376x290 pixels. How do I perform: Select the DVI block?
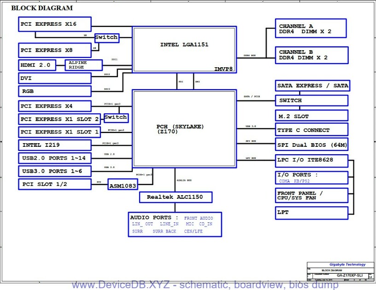[x=55, y=78]
